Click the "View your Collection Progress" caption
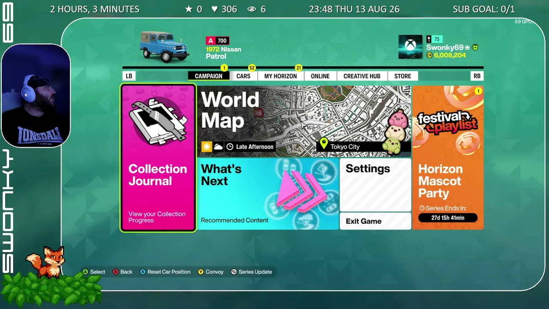The width and height of the screenshot is (549, 309). point(157,217)
